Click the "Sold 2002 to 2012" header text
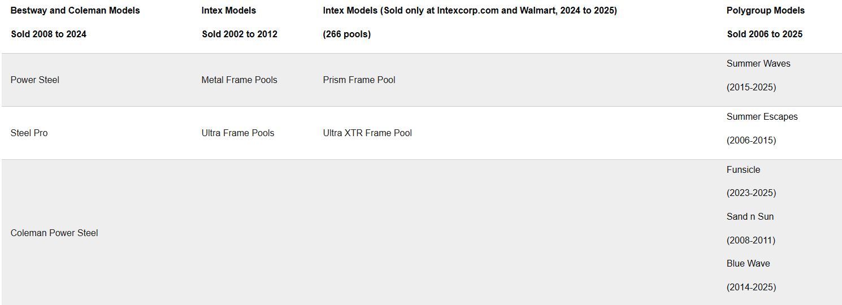Viewport: 842px width, 305px height. click(240, 34)
